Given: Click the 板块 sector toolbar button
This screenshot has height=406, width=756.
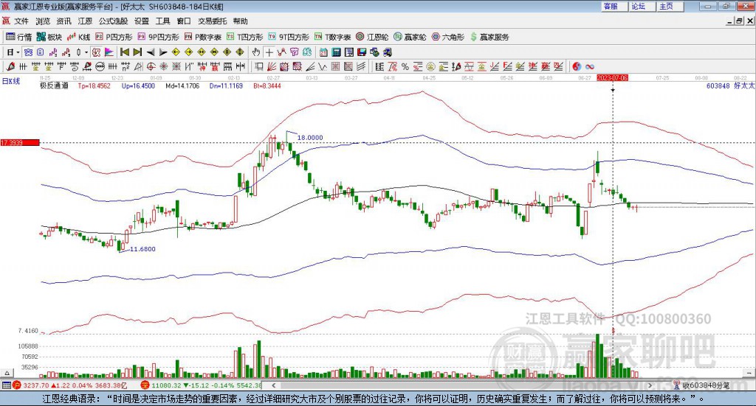Looking at the screenshot, I should (49, 37).
